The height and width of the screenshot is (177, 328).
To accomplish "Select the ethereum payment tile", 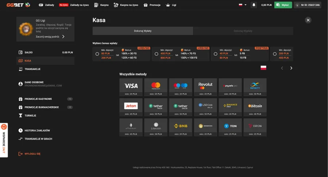I will click(131, 127).
